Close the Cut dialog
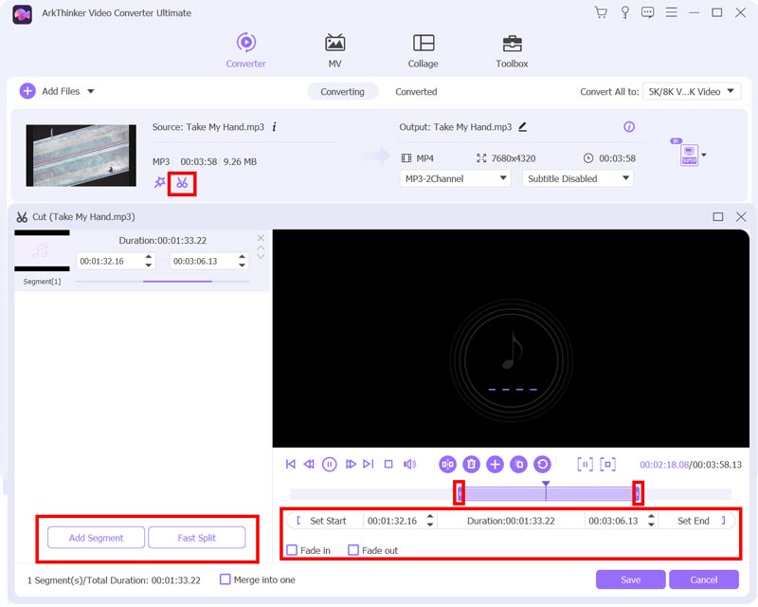The width and height of the screenshot is (758, 607). coord(741,217)
